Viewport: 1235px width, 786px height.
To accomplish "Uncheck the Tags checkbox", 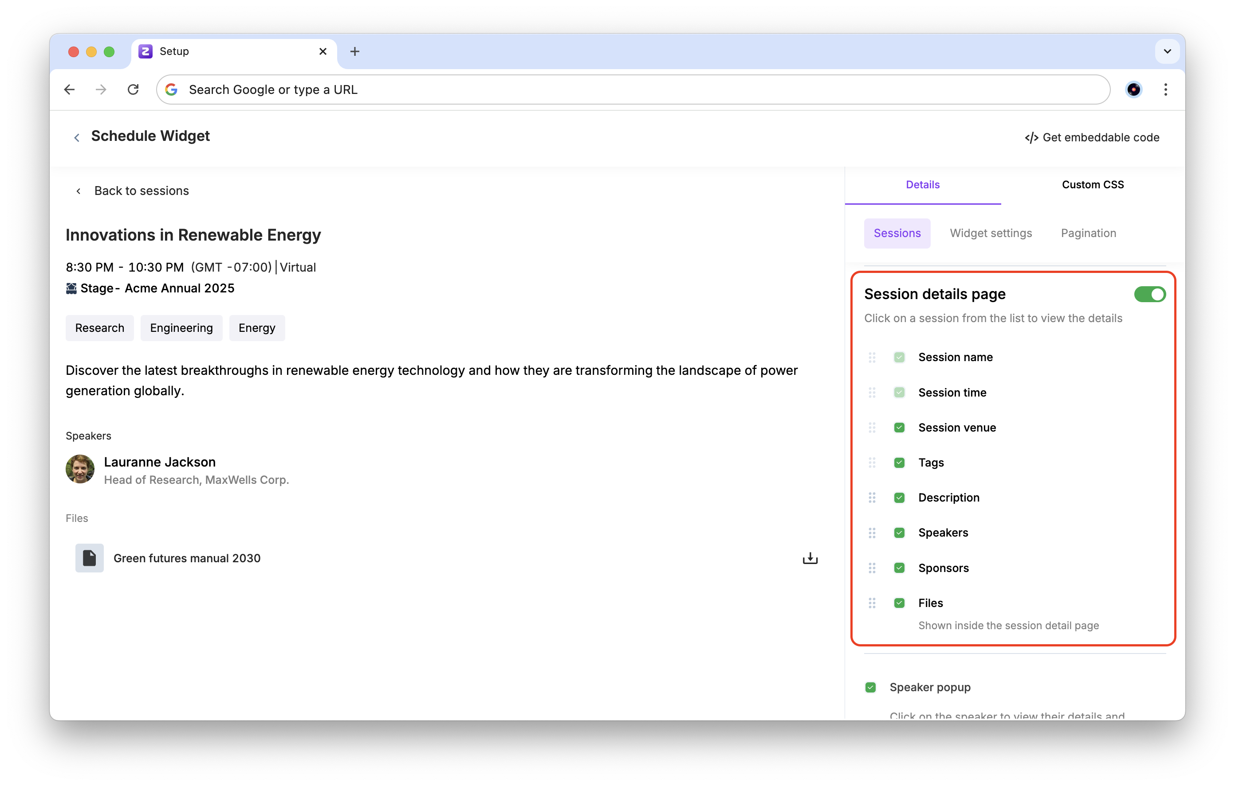I will [899, 463].
